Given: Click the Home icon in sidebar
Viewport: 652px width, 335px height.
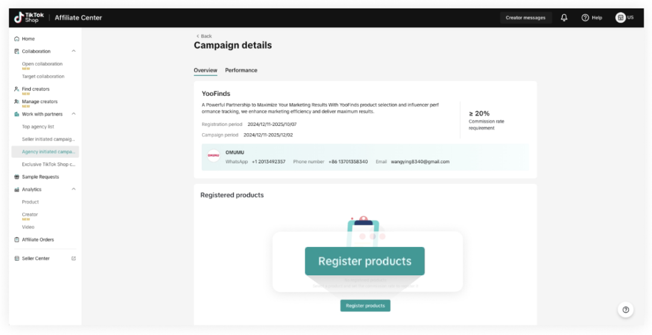Looking at the screenshot, I should click(17, 39).
